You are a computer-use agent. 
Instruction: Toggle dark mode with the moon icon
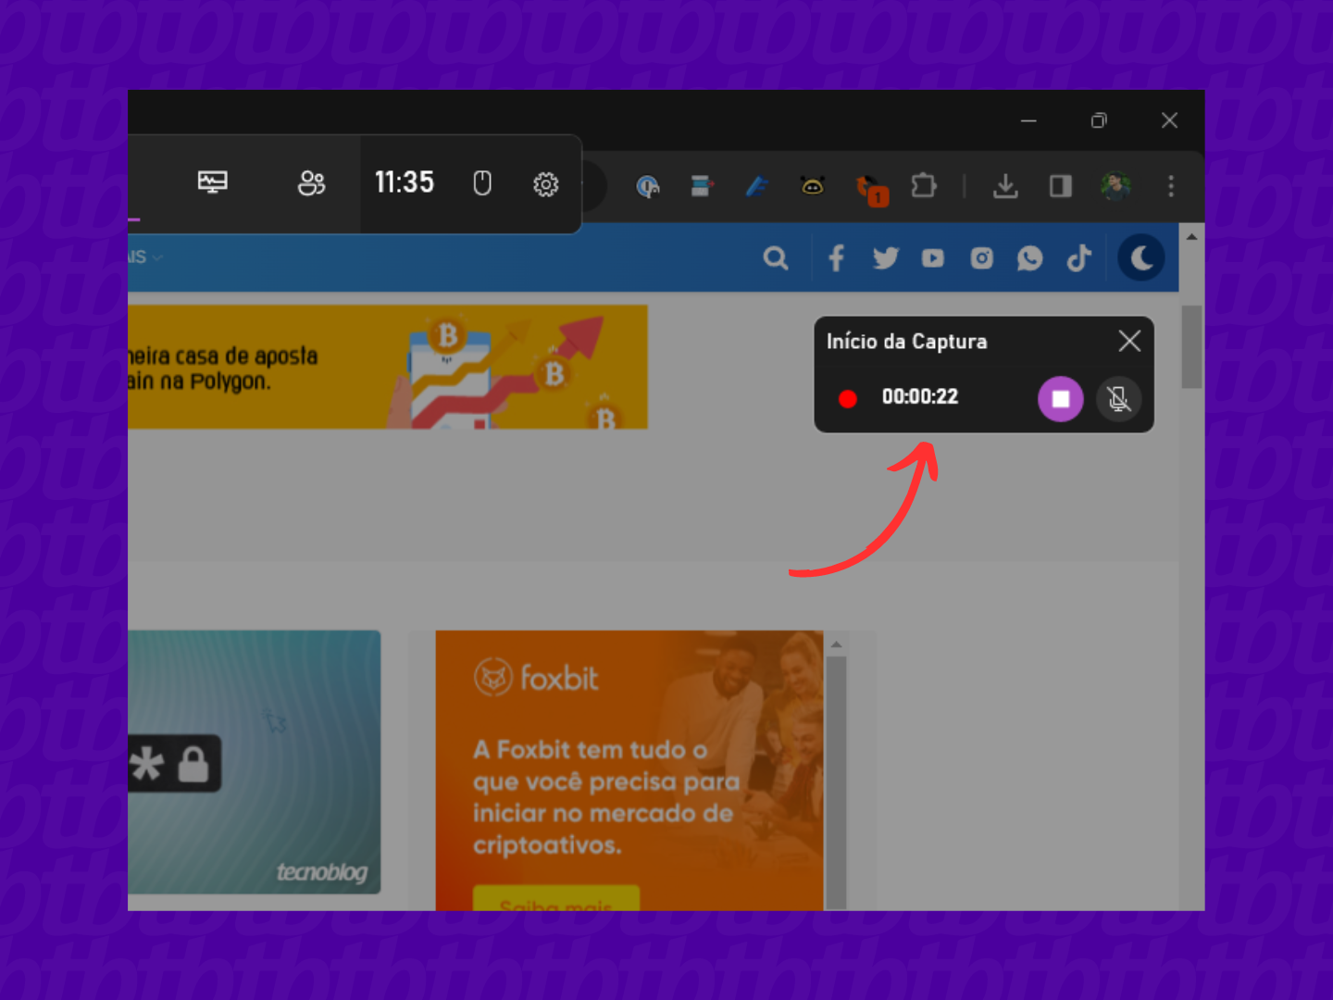coord(1141,257)
